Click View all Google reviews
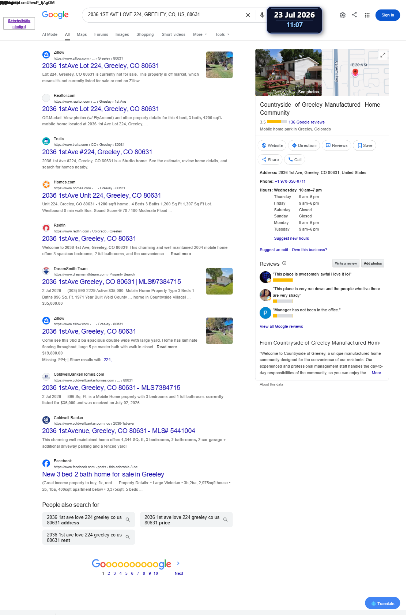The width and height of the screenshot is (411, 615). [281, 326]
